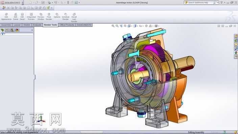Open the ConfigurationManager tab
The width and height of the screenshot is (238, 134).
12,30
